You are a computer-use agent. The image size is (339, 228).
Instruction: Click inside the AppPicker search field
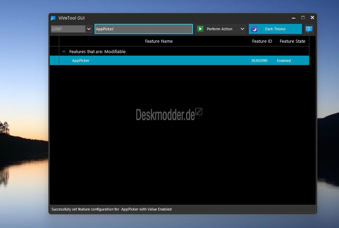tap(144, 29)
